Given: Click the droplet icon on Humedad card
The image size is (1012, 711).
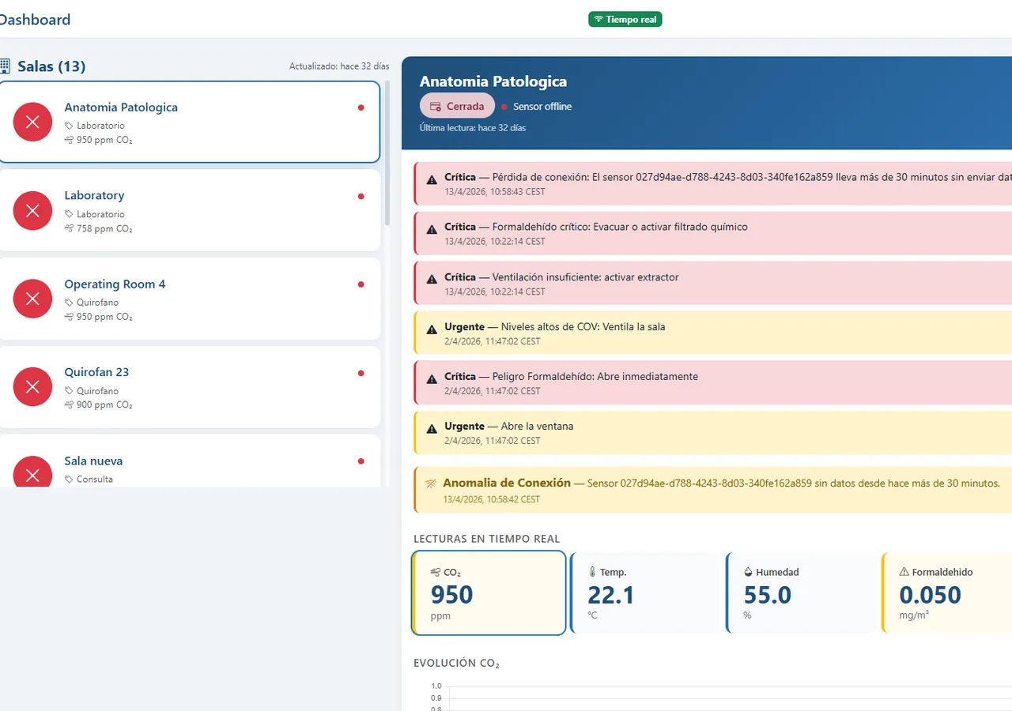Looking at the screenshot, I should (x=748, y=572).
